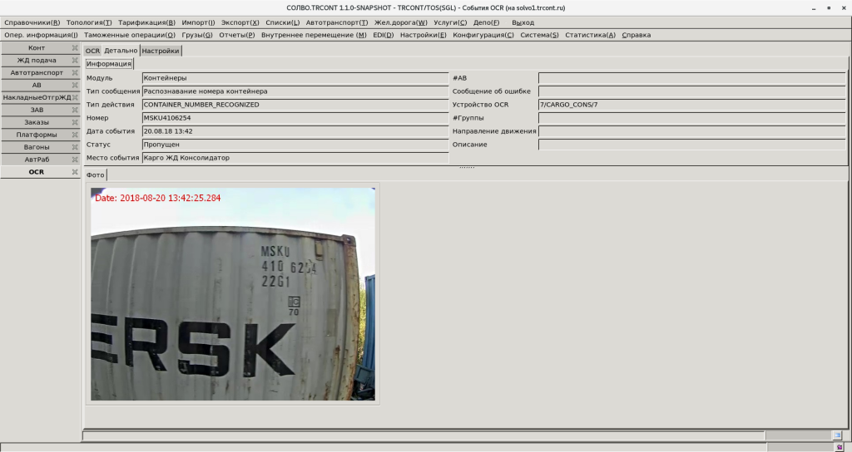Click the Выход menu item

point(523,22)
